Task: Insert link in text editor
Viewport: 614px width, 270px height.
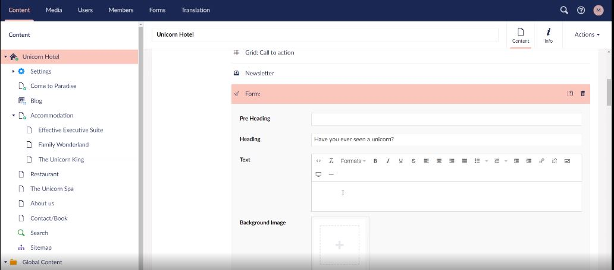Action: [x=541, y=161]
